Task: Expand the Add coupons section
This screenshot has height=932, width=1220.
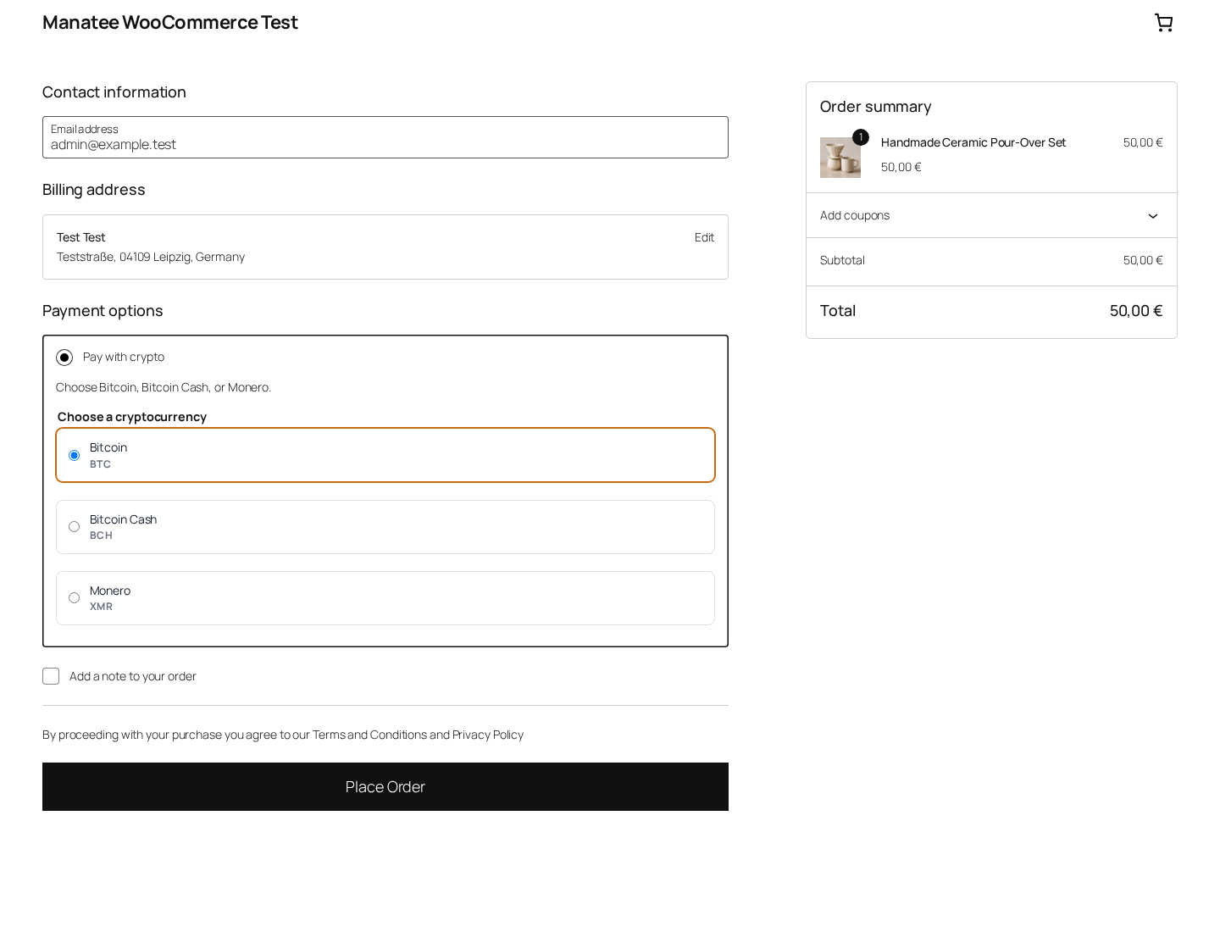Action: pyautogui.click(x=991, y=215)
